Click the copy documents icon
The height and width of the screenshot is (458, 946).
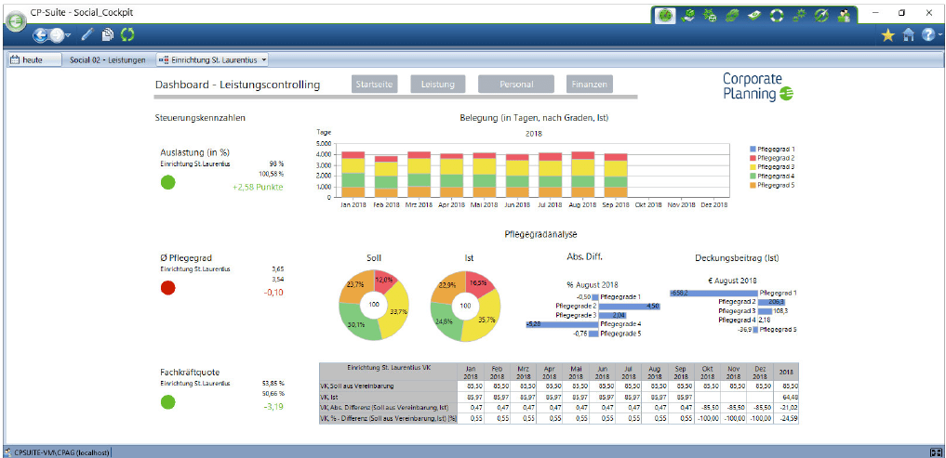(107, 35)
